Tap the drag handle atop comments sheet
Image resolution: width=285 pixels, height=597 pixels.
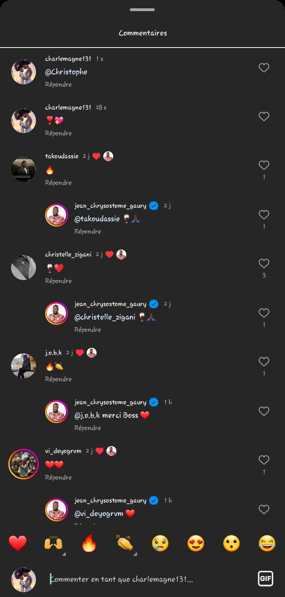(142, 10)
